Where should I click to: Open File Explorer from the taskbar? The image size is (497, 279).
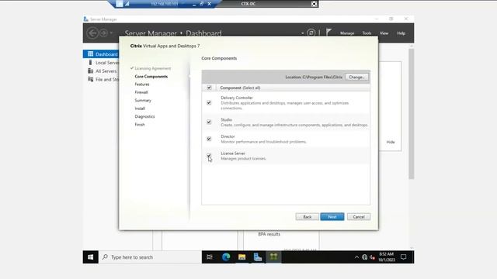click(242, 257)
